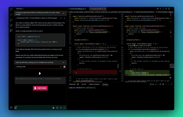
Task: Open the new terminal profile dropdown arrow
Action: point(158,84)
